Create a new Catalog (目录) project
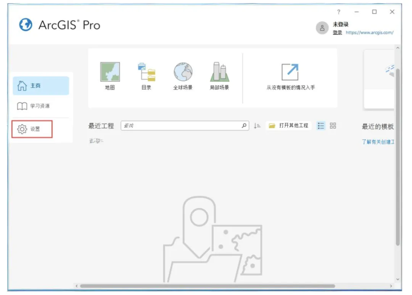Image resolution: width=412 pixels, height=295 pixels. [146, 76]
